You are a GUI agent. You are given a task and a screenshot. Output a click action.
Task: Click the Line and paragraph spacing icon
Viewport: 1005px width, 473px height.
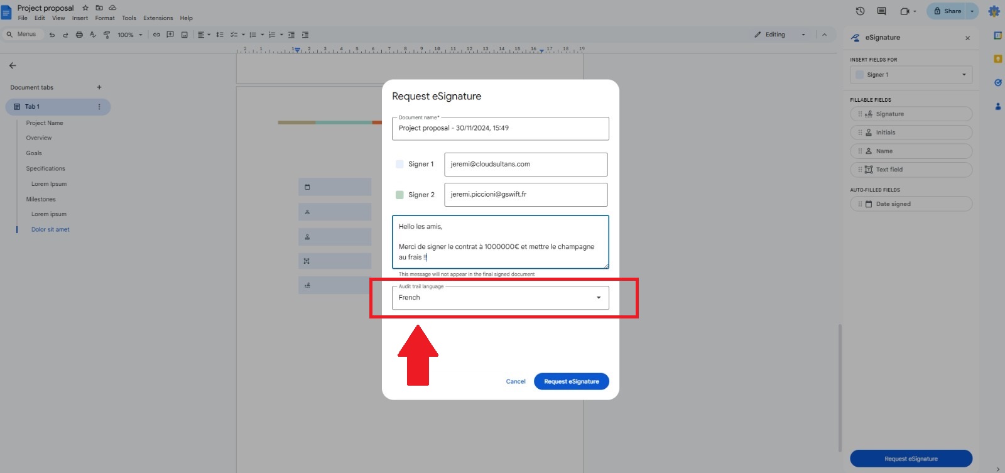[220, 35]
